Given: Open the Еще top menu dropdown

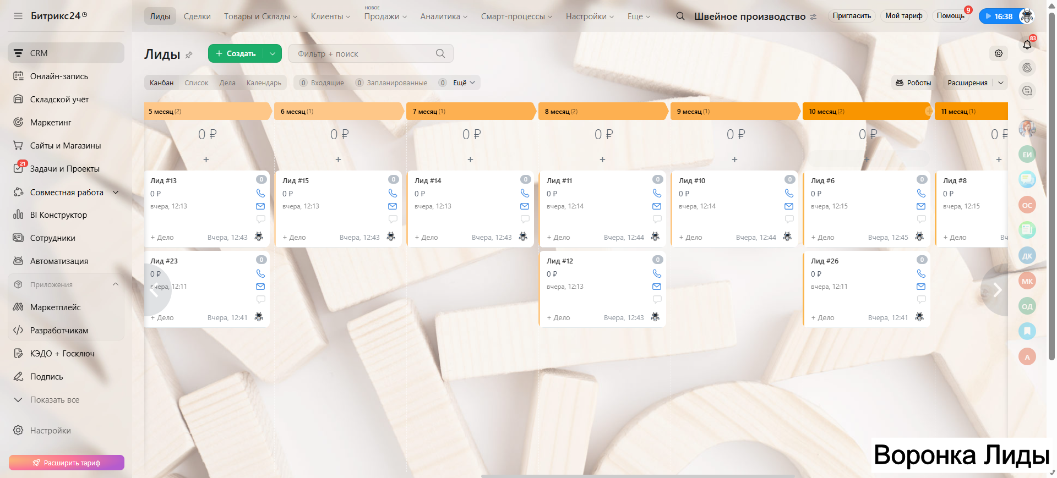Looking at the screenshot, I should tap(639, 17).
